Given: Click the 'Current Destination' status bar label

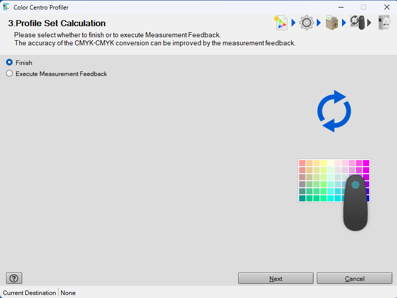Looking at the screenshot, I should (x=29, y=292).
